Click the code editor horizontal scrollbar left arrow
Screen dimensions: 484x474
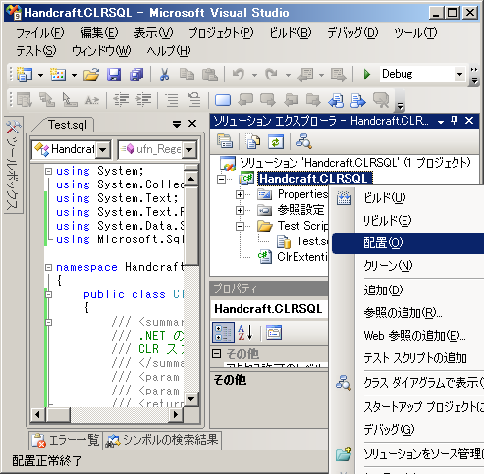(37, 415)
